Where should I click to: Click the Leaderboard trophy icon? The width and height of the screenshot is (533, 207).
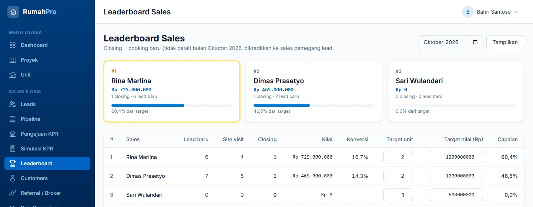pyautogui.click(x=13, y=163)
